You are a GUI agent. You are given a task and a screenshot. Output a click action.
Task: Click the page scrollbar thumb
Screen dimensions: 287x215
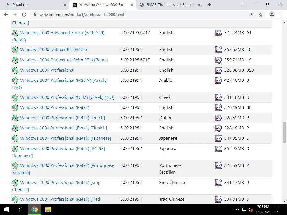(284, 132)
